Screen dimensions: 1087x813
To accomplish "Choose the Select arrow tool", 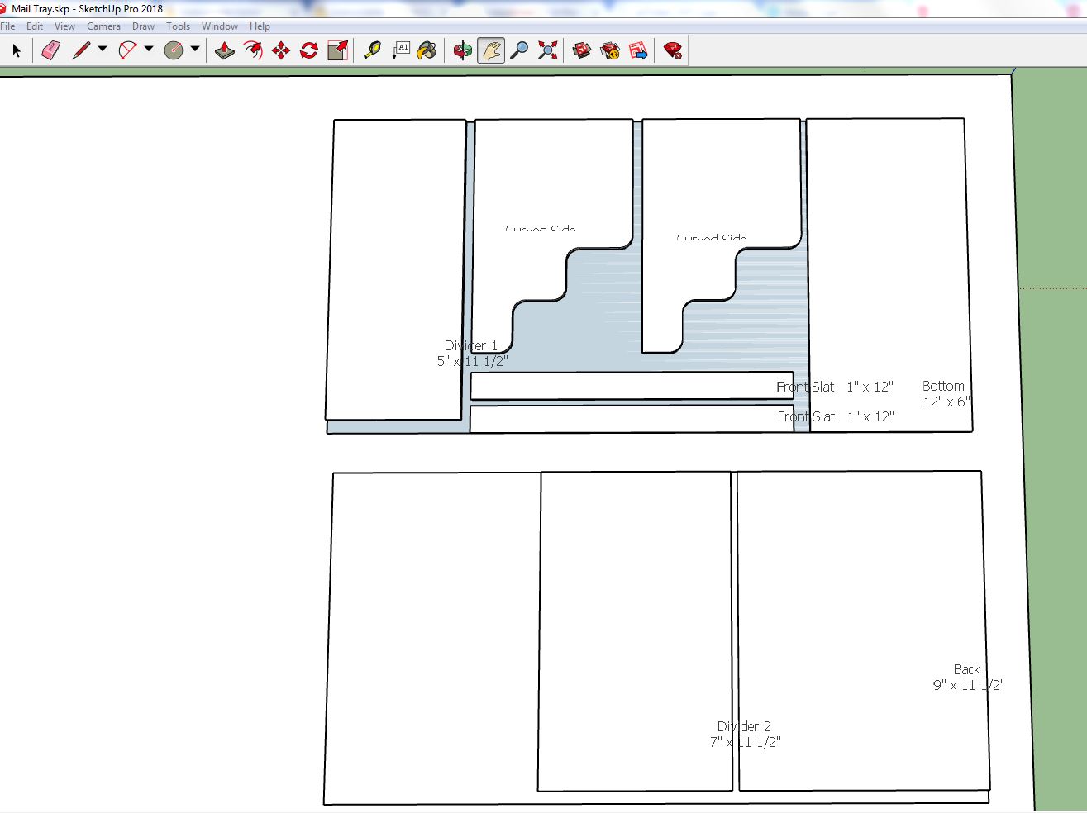I will pyautogui.click(x=17, y=50).
